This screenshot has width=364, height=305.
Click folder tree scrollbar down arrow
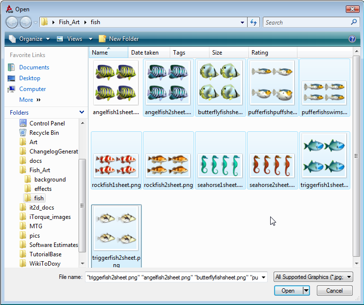click(83, 264)
